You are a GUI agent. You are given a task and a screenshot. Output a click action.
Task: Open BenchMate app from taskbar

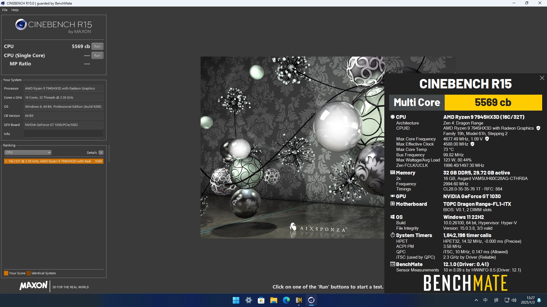pos(299,300)
